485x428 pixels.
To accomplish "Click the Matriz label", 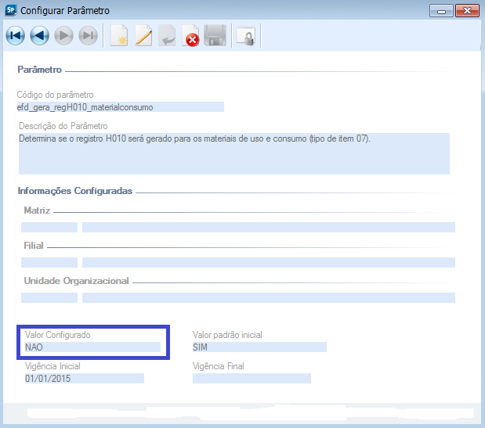I will click(37, 210).
